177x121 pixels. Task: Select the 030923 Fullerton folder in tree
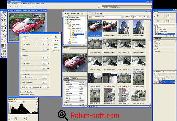pyautogui.click(x=79, y=34)
